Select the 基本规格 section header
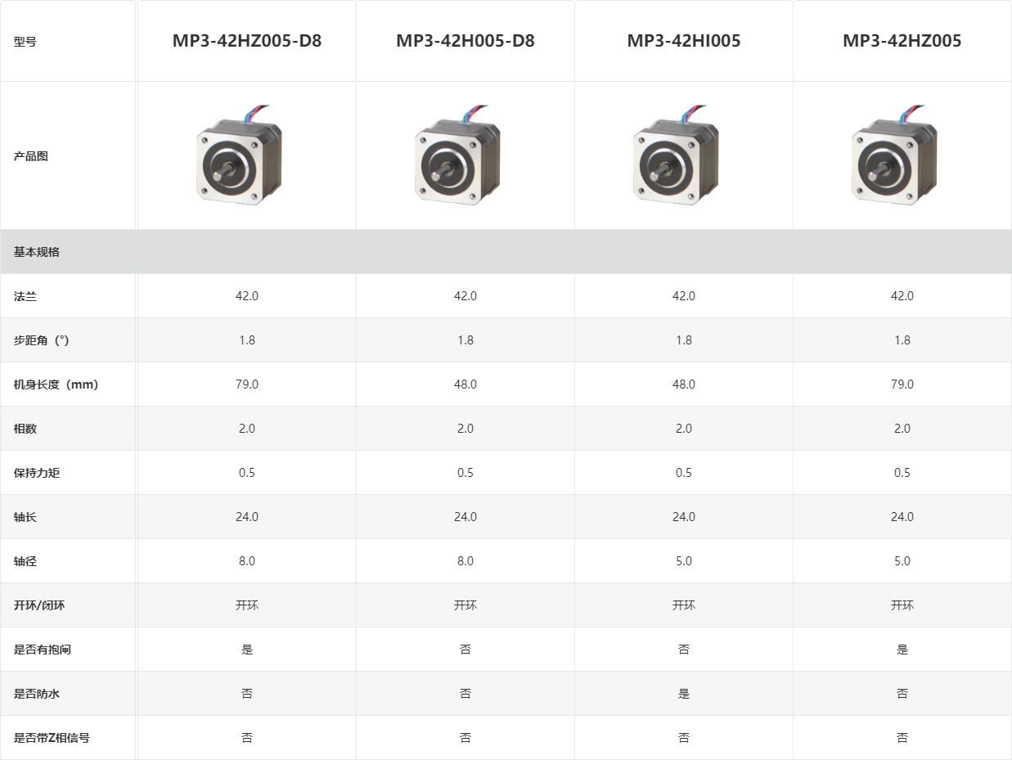 [x=36, y=252]
